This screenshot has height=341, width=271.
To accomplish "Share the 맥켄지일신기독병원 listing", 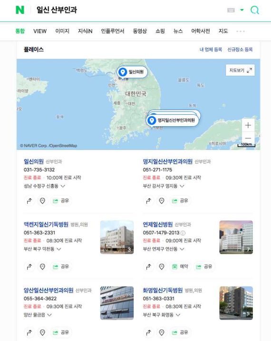I will [61, 267].
